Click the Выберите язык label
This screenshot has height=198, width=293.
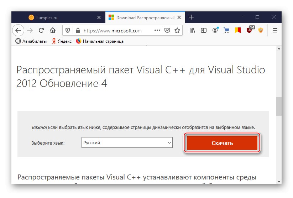click(48, 143)
